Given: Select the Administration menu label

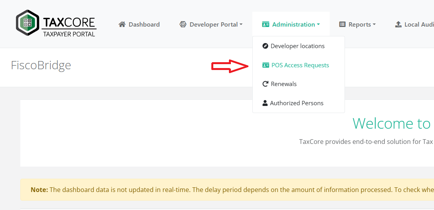Looking at the screenshot, I should coord(294,24).
